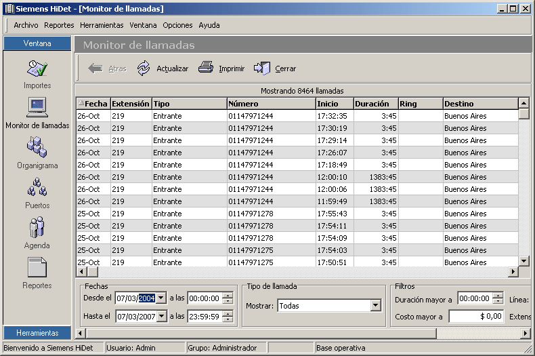
Task: Select the call starting at 17:32:35
Action: (x=297, y=116)
